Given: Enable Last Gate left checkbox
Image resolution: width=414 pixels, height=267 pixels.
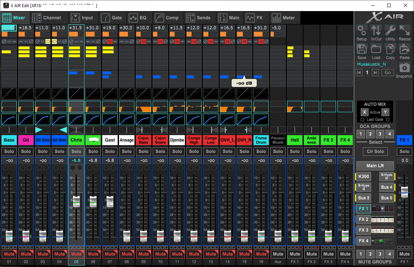Looking at the screenshot, I should [x=362, y=120].
